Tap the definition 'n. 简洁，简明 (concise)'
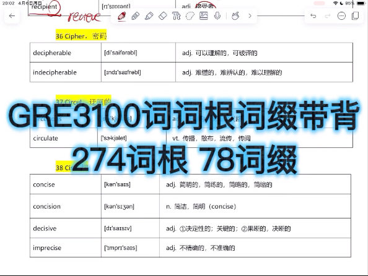This screenshot has height=276, width=368. tap(201, 207)
